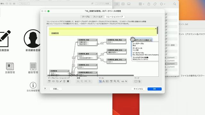Switch Finder to list view
Viewport: 205px width, 115px height.
click(x=117, y=4)
